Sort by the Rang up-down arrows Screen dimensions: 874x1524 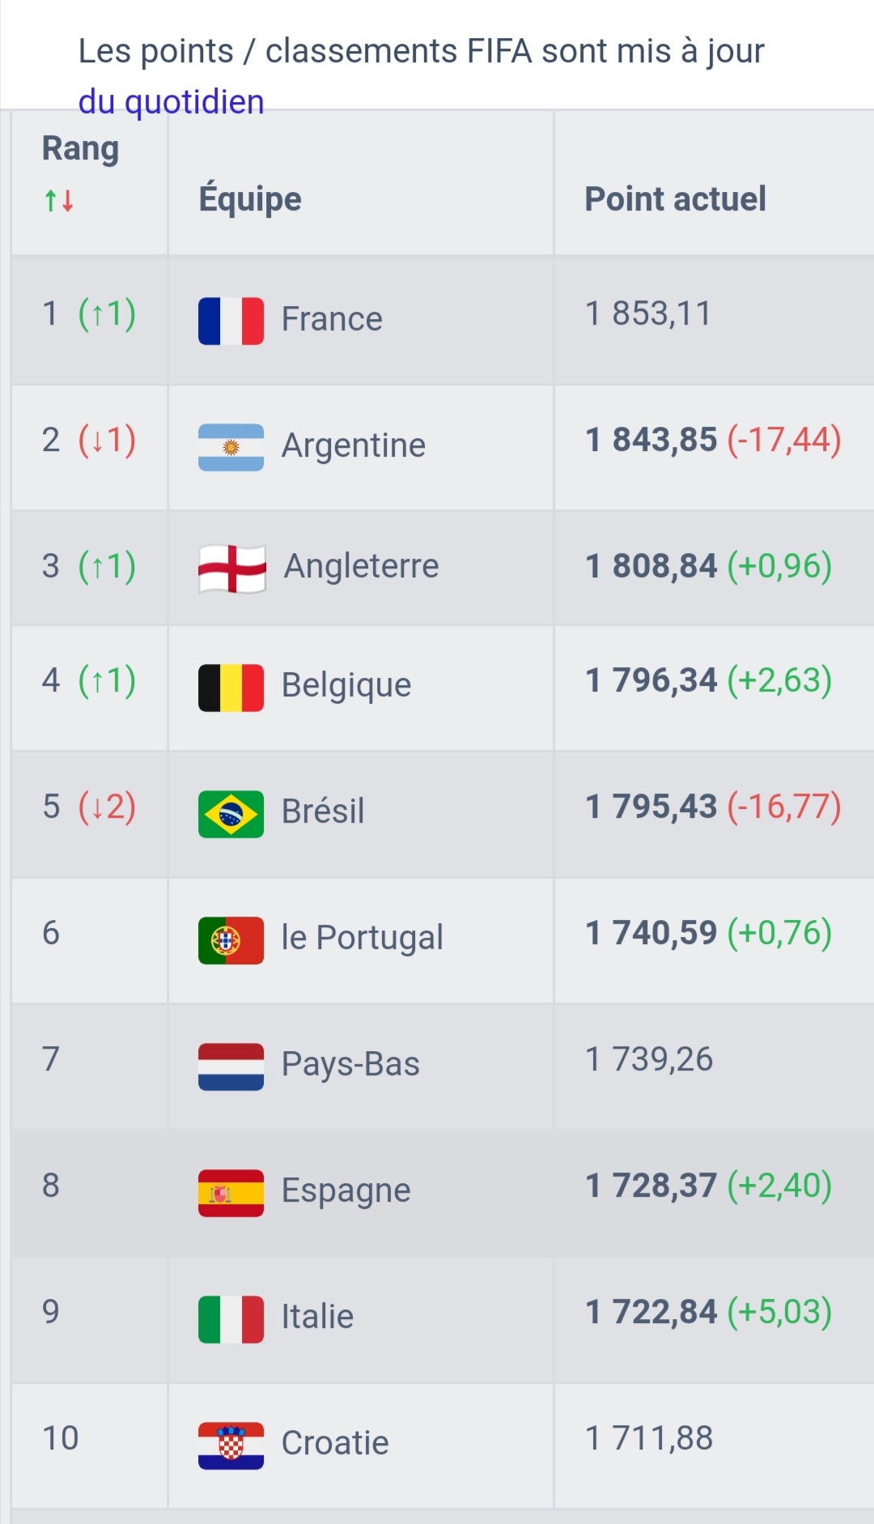tap(59, 200)
